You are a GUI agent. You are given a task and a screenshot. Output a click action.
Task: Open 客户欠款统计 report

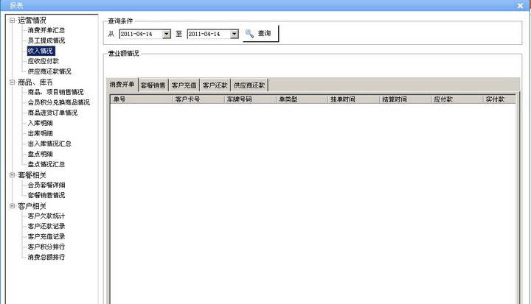(46, 216)
